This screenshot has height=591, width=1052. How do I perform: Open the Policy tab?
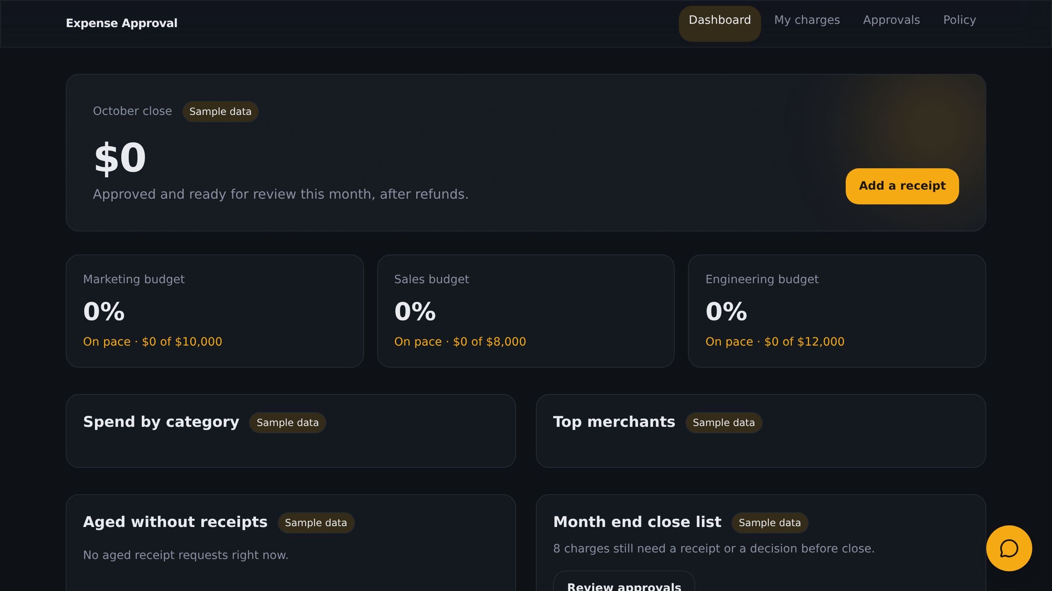pyautogui.click(x=960, y=20)
